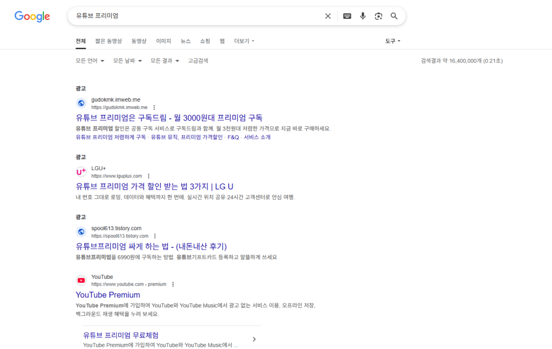Open LG U ad 유튜브 프리미엄 가격 할인 받는 법

click(x=154, y=186)
